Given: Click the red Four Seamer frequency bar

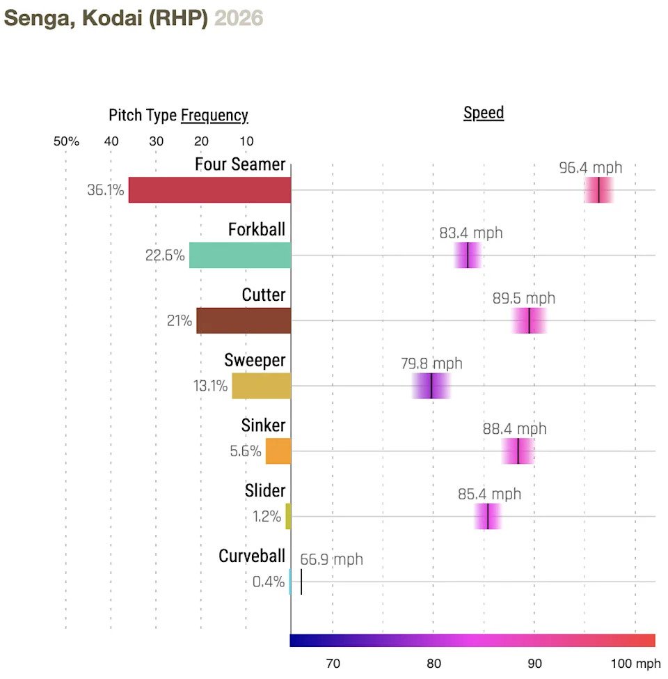Looking at the screenshot, I should coord(209,190).
